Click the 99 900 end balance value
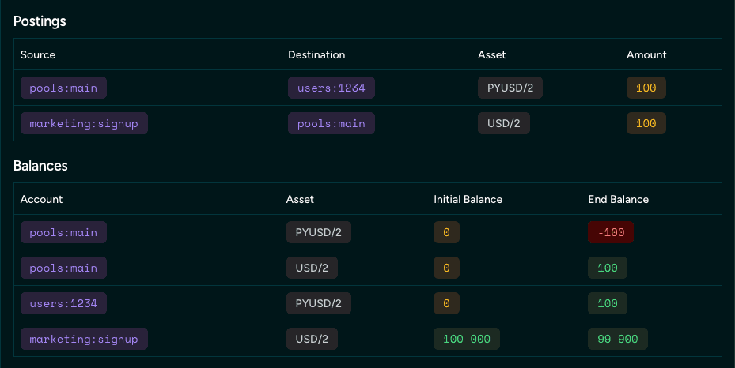 point(617,339)
